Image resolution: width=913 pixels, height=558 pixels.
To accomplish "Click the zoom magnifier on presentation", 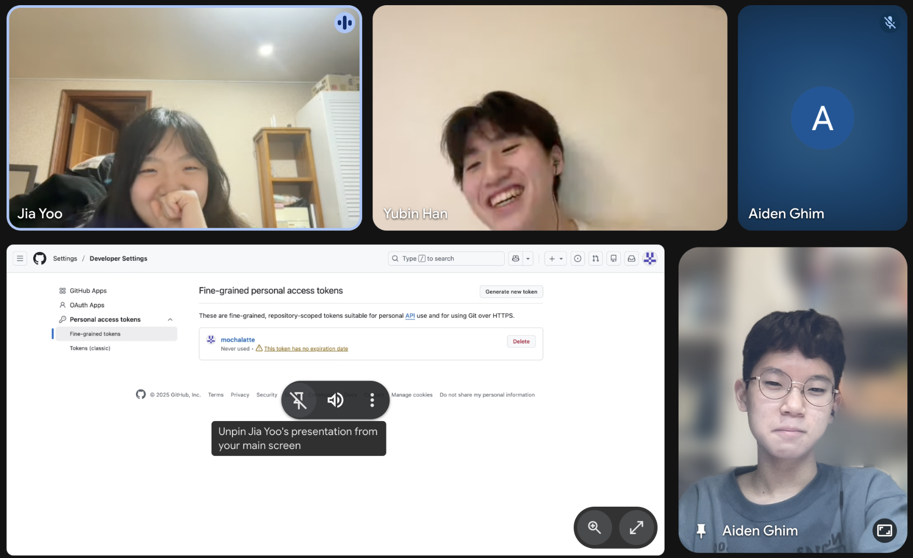I will coord(594,527).
